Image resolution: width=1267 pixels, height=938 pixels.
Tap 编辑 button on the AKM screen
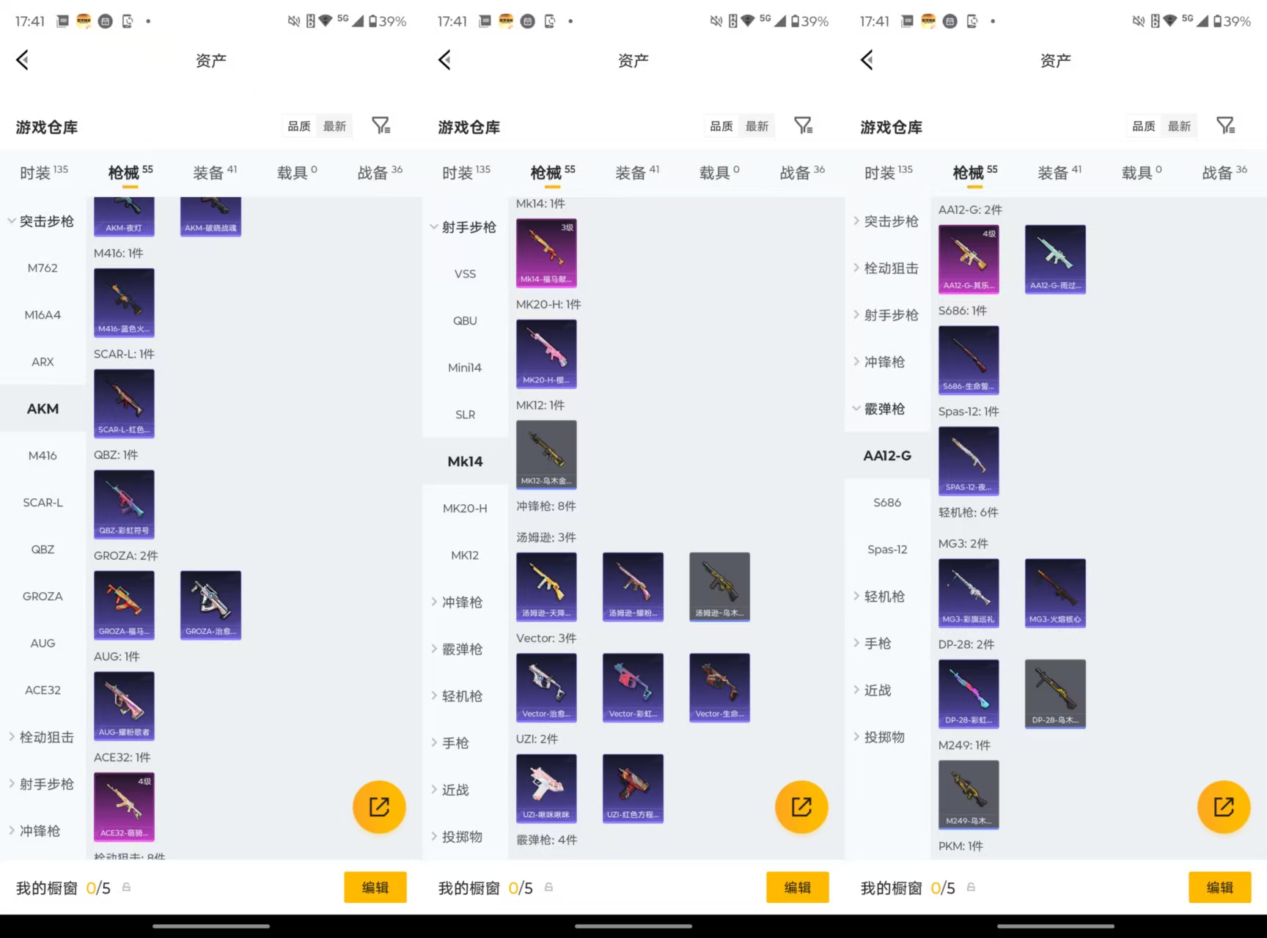(x=375, y=887)
